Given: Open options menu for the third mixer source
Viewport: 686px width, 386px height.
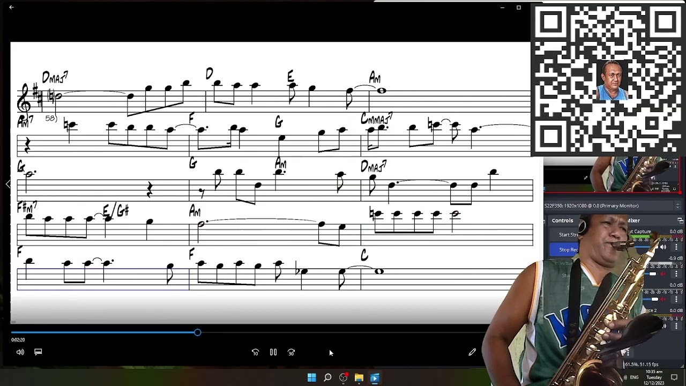Looking at the screenshot, I should coord(676,299).
